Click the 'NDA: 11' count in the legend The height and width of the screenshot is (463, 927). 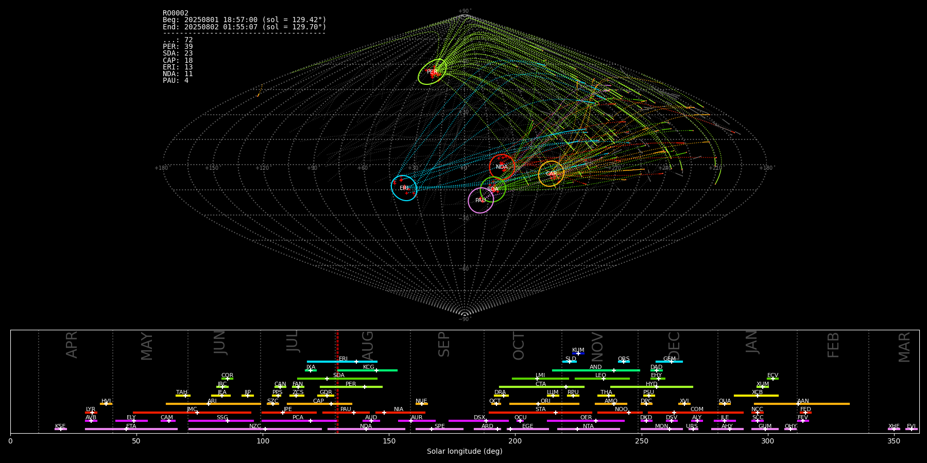click(x=178, y=74)
